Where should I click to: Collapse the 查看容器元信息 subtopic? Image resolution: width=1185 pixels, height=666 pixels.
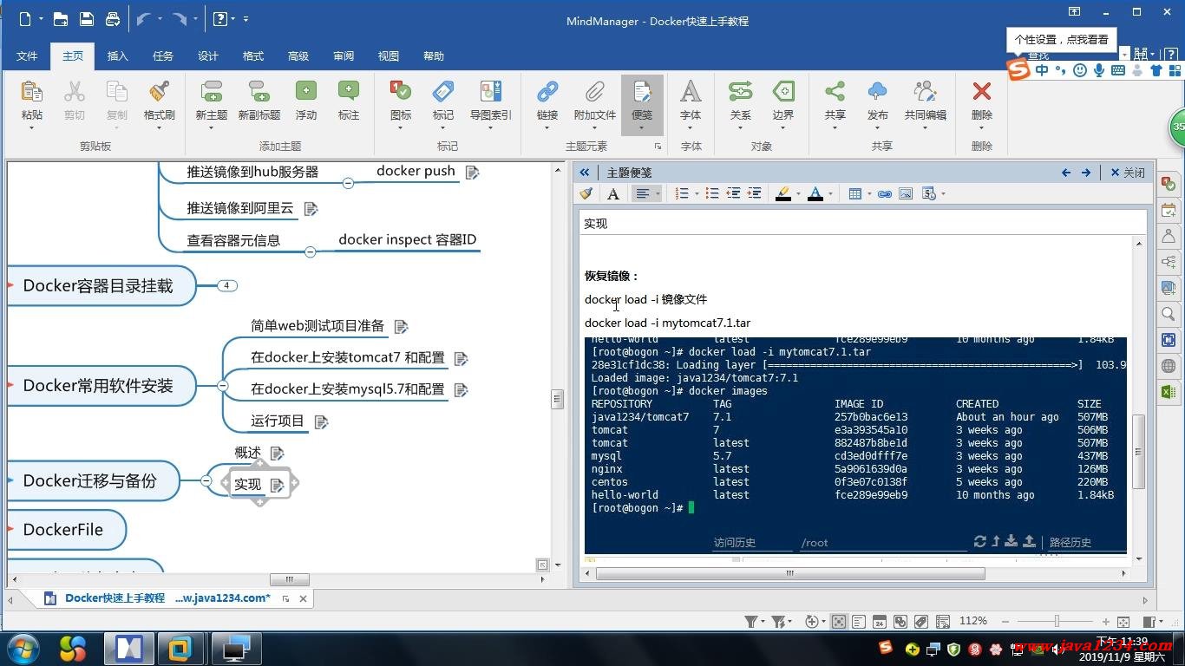coord(310,251)
